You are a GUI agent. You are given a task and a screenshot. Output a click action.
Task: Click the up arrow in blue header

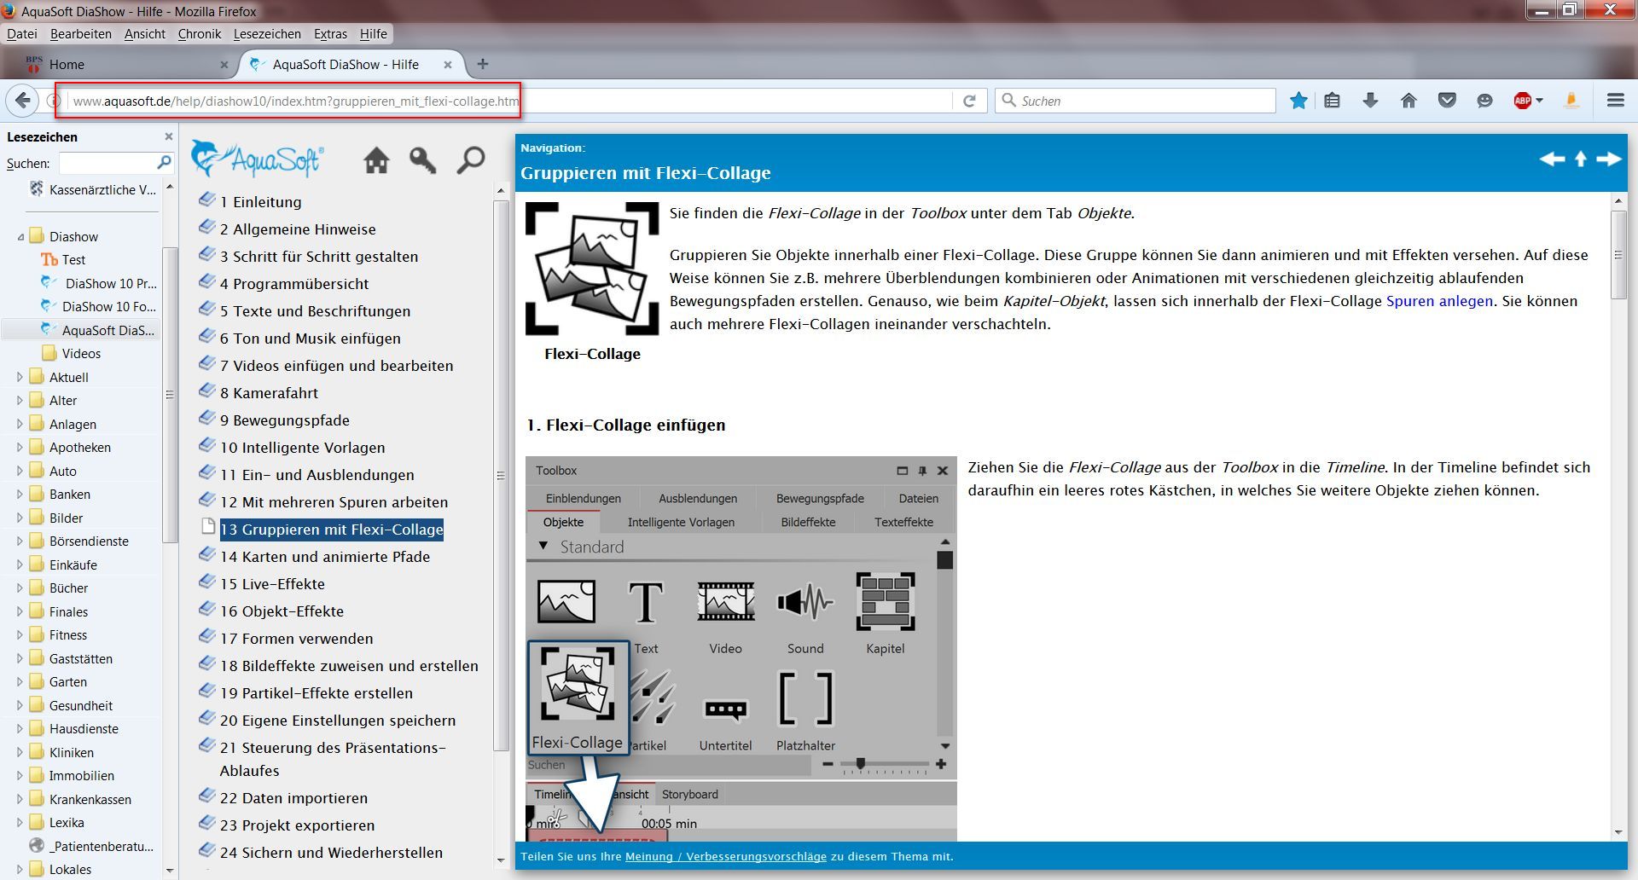coord(1580,159)
